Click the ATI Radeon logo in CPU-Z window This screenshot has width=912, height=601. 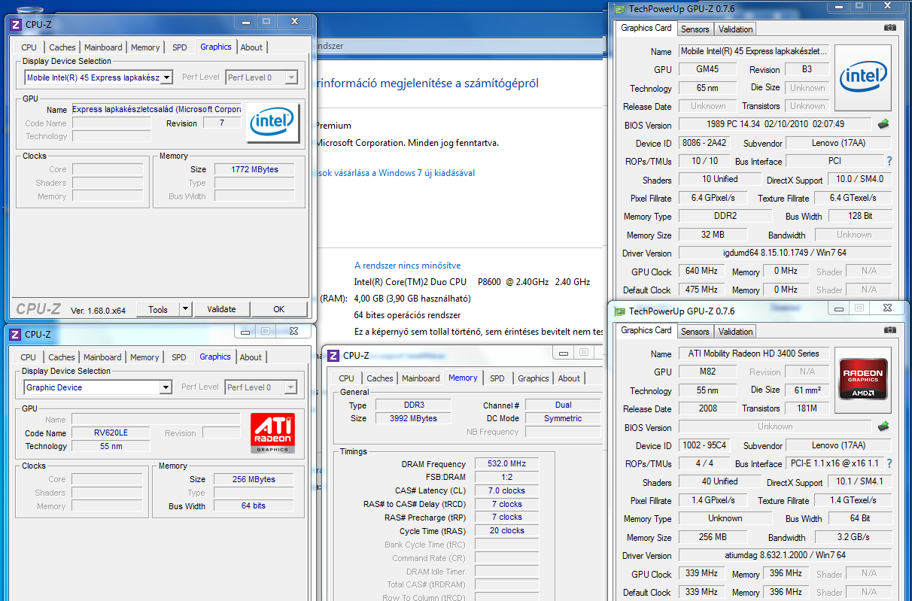click(272, 433)
